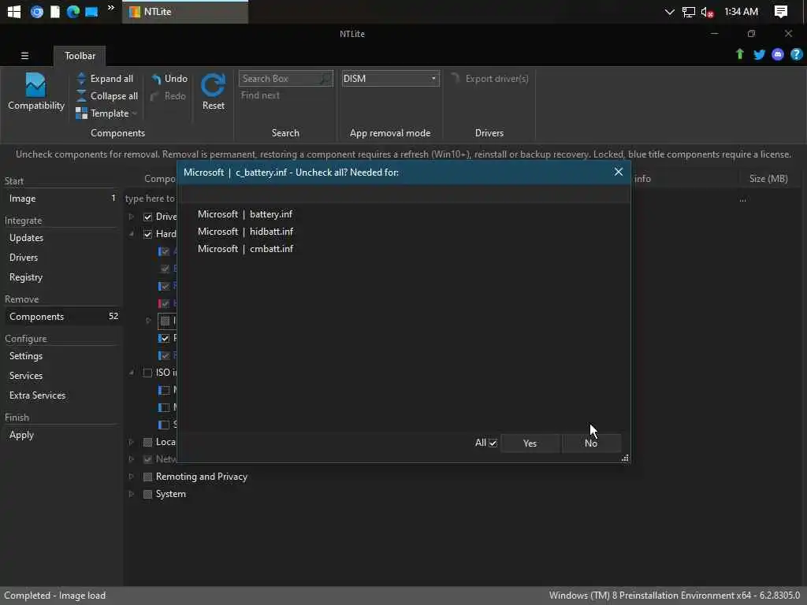Click the network tray icon
Image resolution: width=807 pixels, height=605 pixels.
(689, 12)
